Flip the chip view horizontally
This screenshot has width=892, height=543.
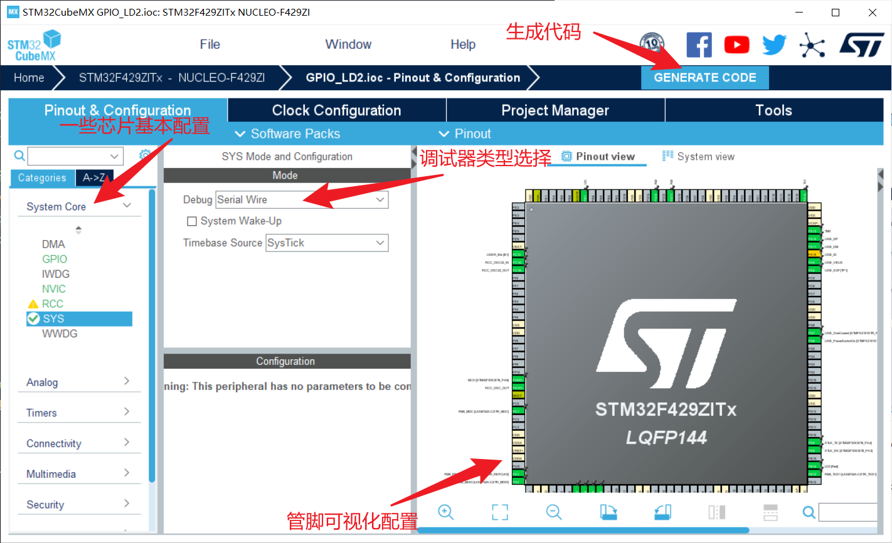pos(717,512)
